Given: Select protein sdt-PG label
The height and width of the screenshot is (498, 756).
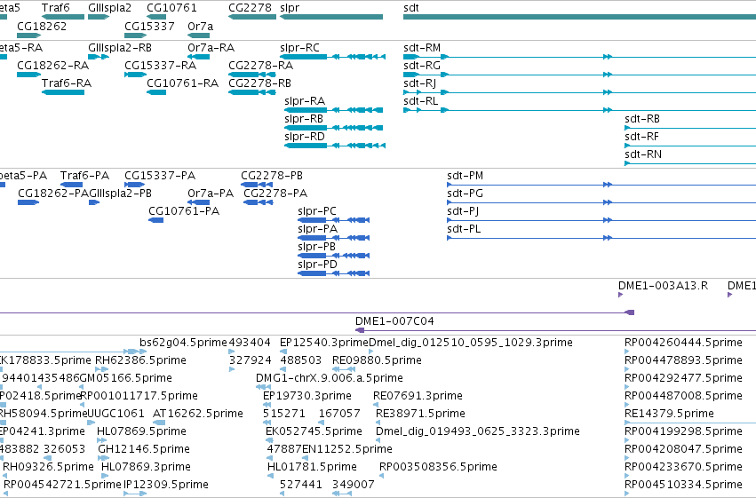Looking at the screenshot, I should [465, 194].
